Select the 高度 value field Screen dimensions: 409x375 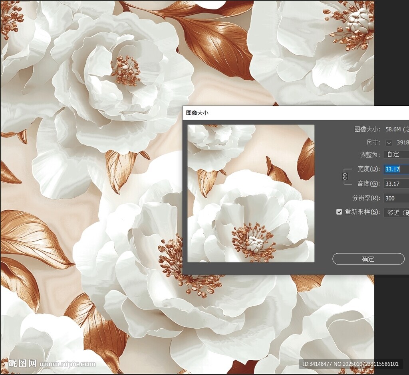click(x=396, y=184)
